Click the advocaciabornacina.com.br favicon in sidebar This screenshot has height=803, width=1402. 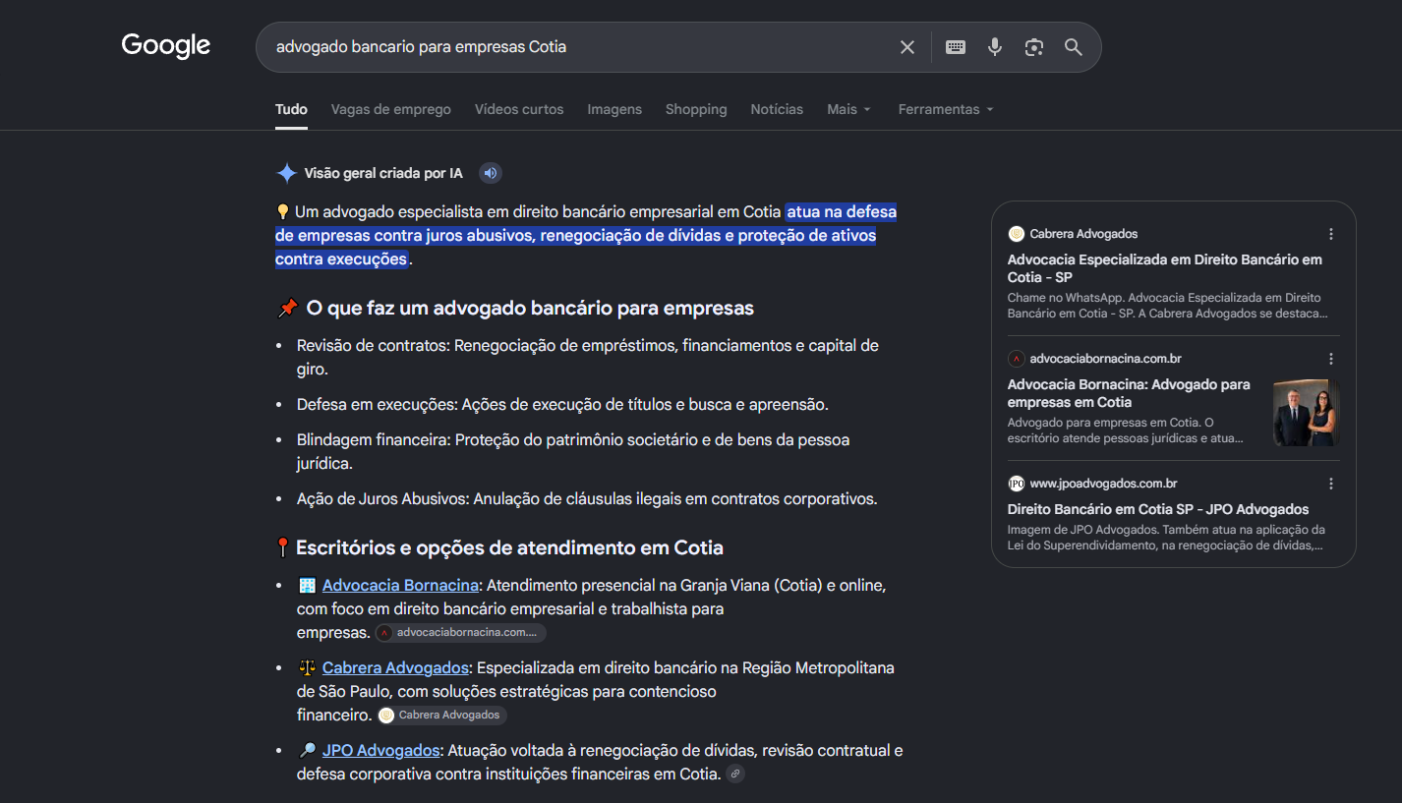pyautogui.click(x=1017, y=359)
